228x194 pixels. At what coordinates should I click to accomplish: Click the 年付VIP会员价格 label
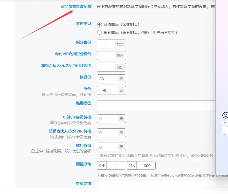[77, 117]
